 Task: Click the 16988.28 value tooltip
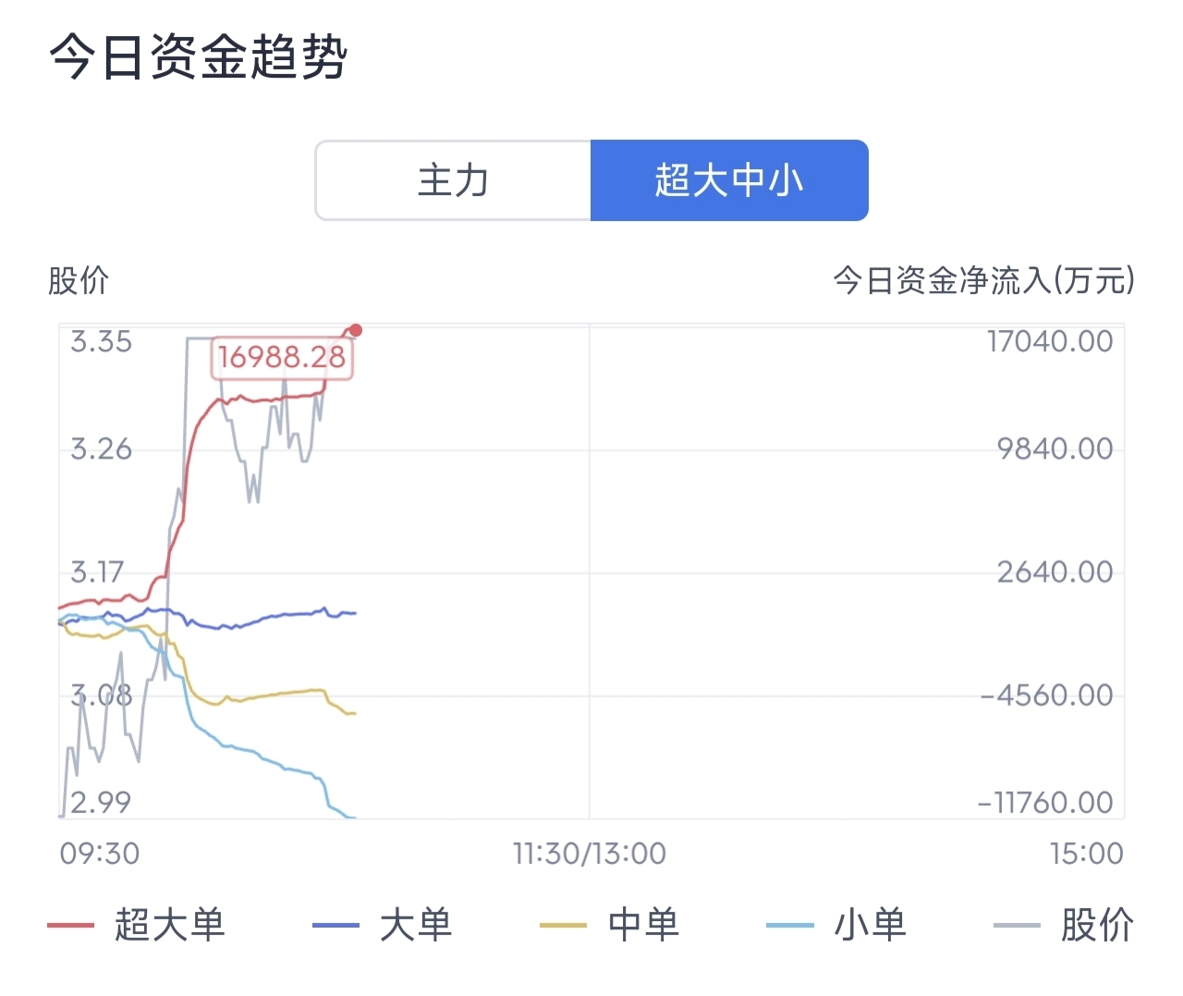click(x=282, y=357)
